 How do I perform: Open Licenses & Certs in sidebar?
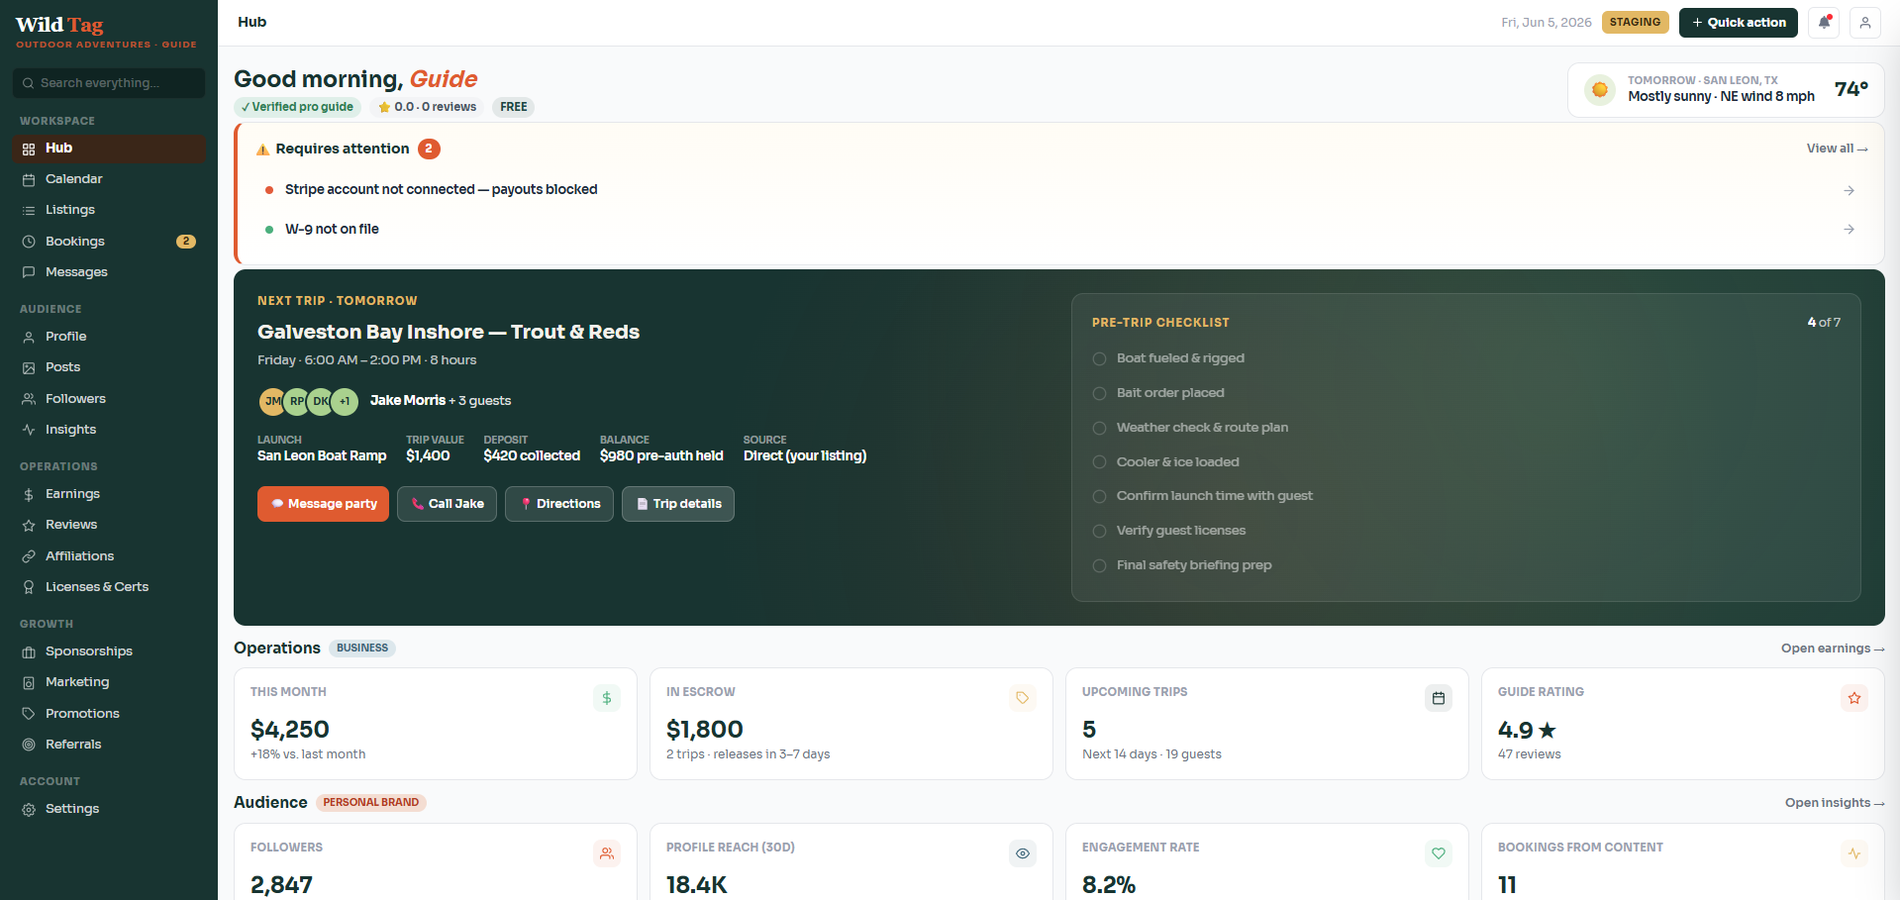coord(109,587)
